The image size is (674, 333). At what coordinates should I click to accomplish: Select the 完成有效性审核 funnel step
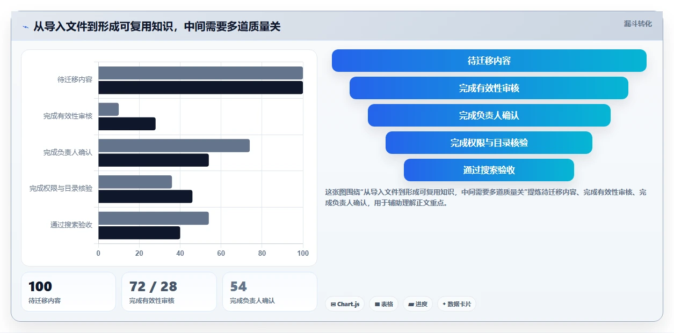(489, 88)
